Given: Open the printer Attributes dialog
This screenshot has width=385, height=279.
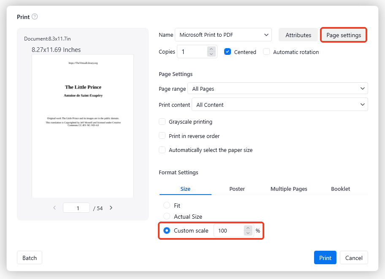Looking at the screenshot, I should (x=298, y=35).
